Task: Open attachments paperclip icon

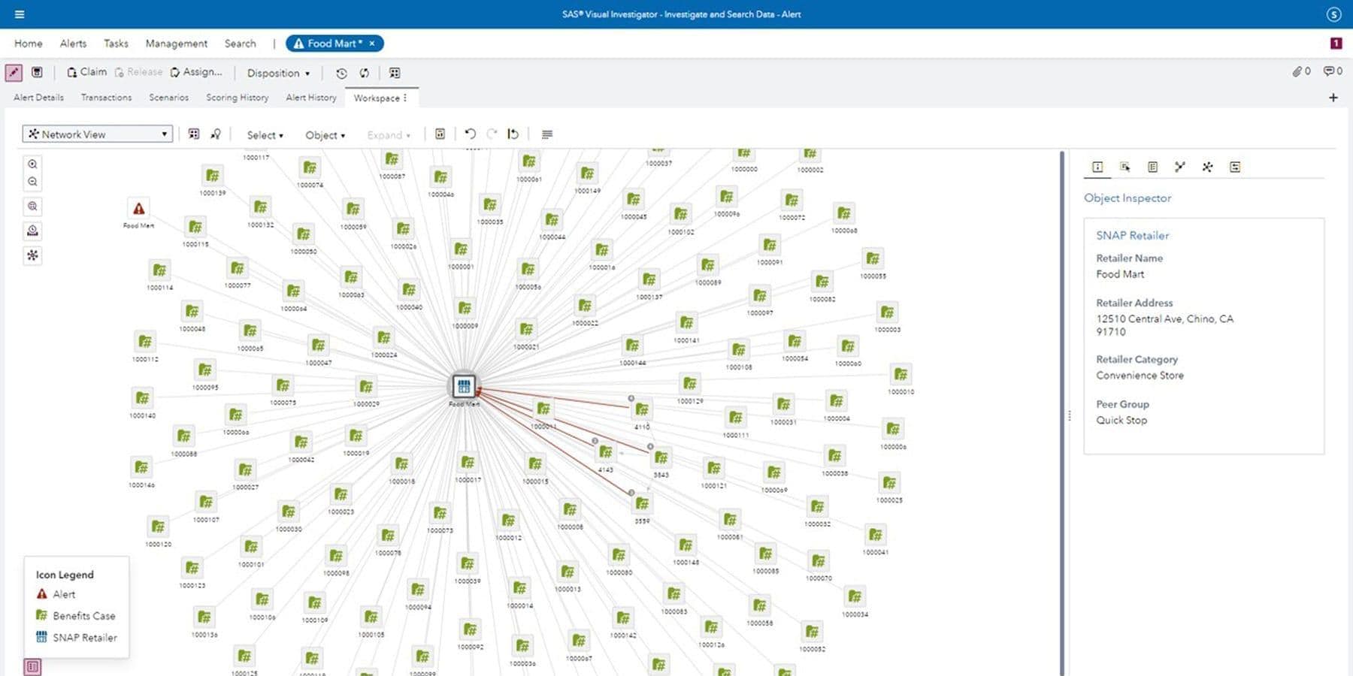Action: tap(1301, 71)
